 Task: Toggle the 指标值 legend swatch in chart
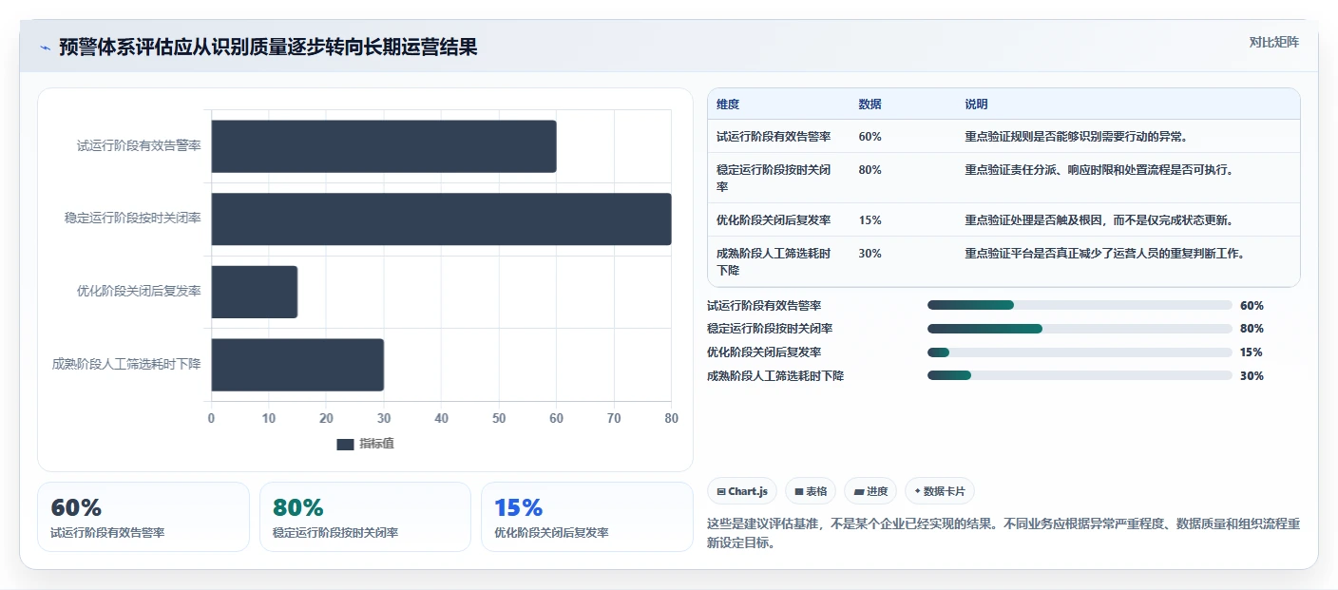pos(345,444)
